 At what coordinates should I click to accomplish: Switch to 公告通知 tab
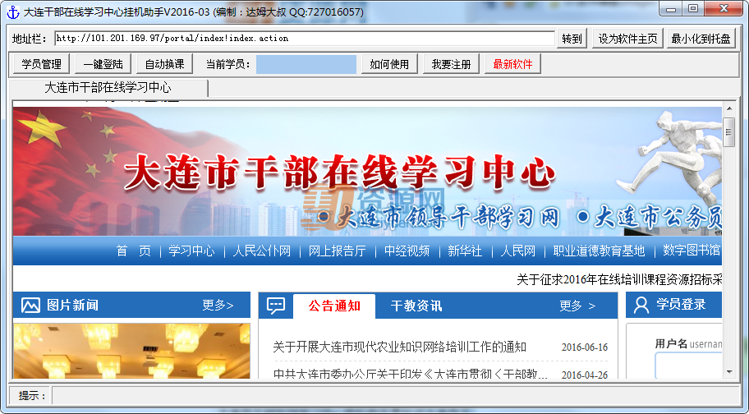coord(334,306)
